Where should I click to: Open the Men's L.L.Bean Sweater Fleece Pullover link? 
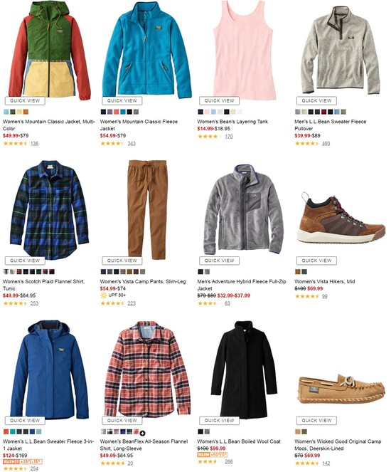[331, 125]
